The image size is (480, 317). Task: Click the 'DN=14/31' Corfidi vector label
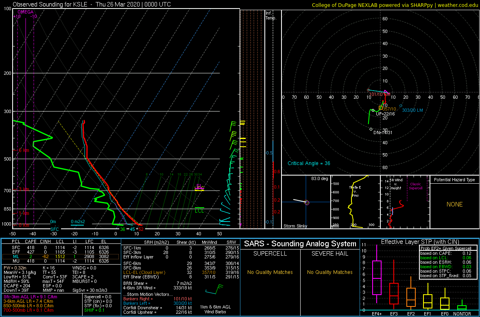[x=383, y=132]
